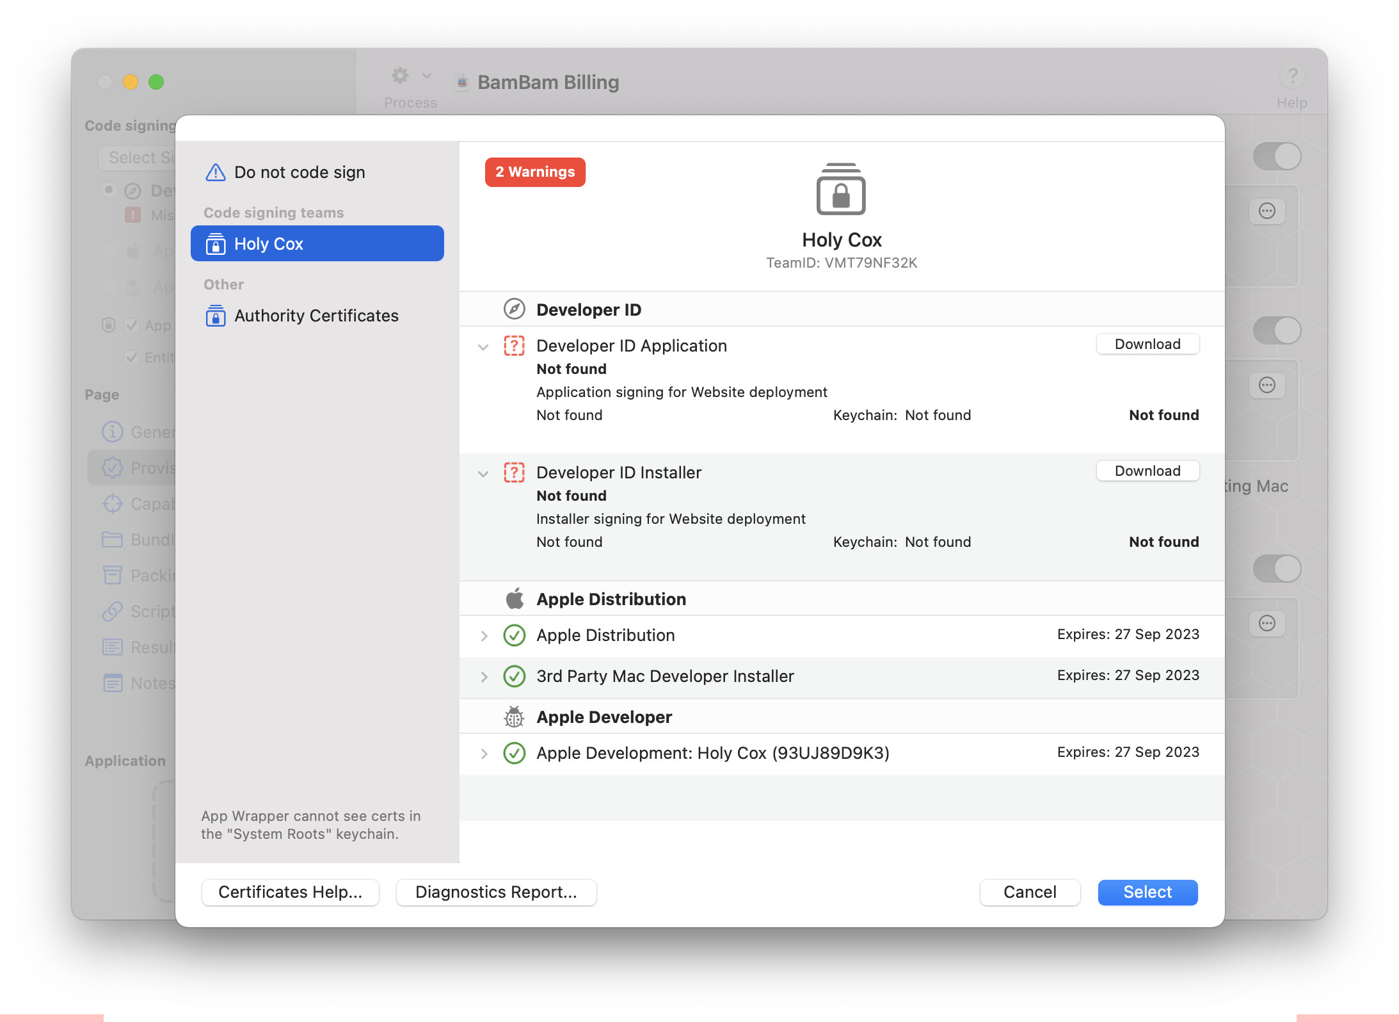Click the bug icon beside Apple Developer

point(514,717)
